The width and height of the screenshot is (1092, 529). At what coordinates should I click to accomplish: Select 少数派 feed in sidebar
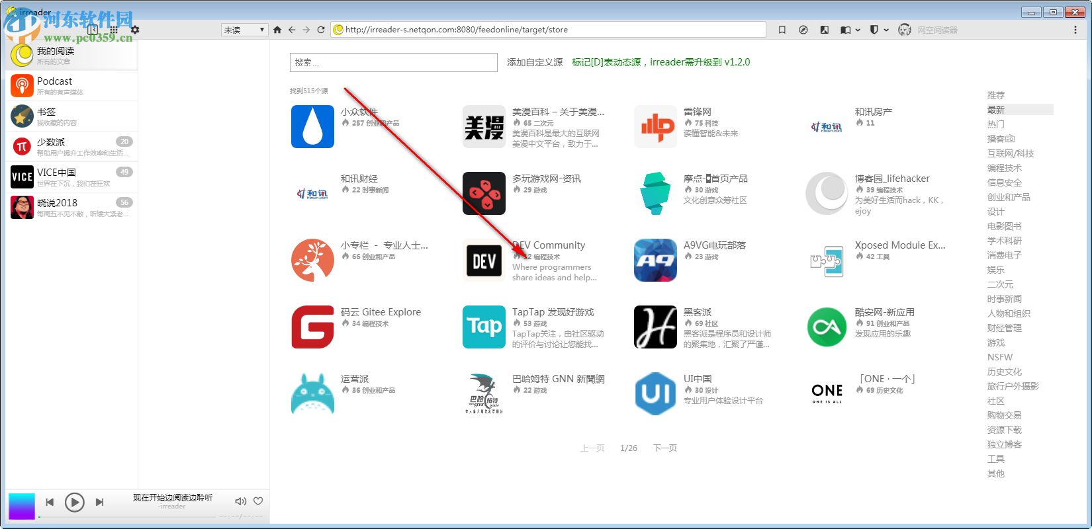pos(71,147)
